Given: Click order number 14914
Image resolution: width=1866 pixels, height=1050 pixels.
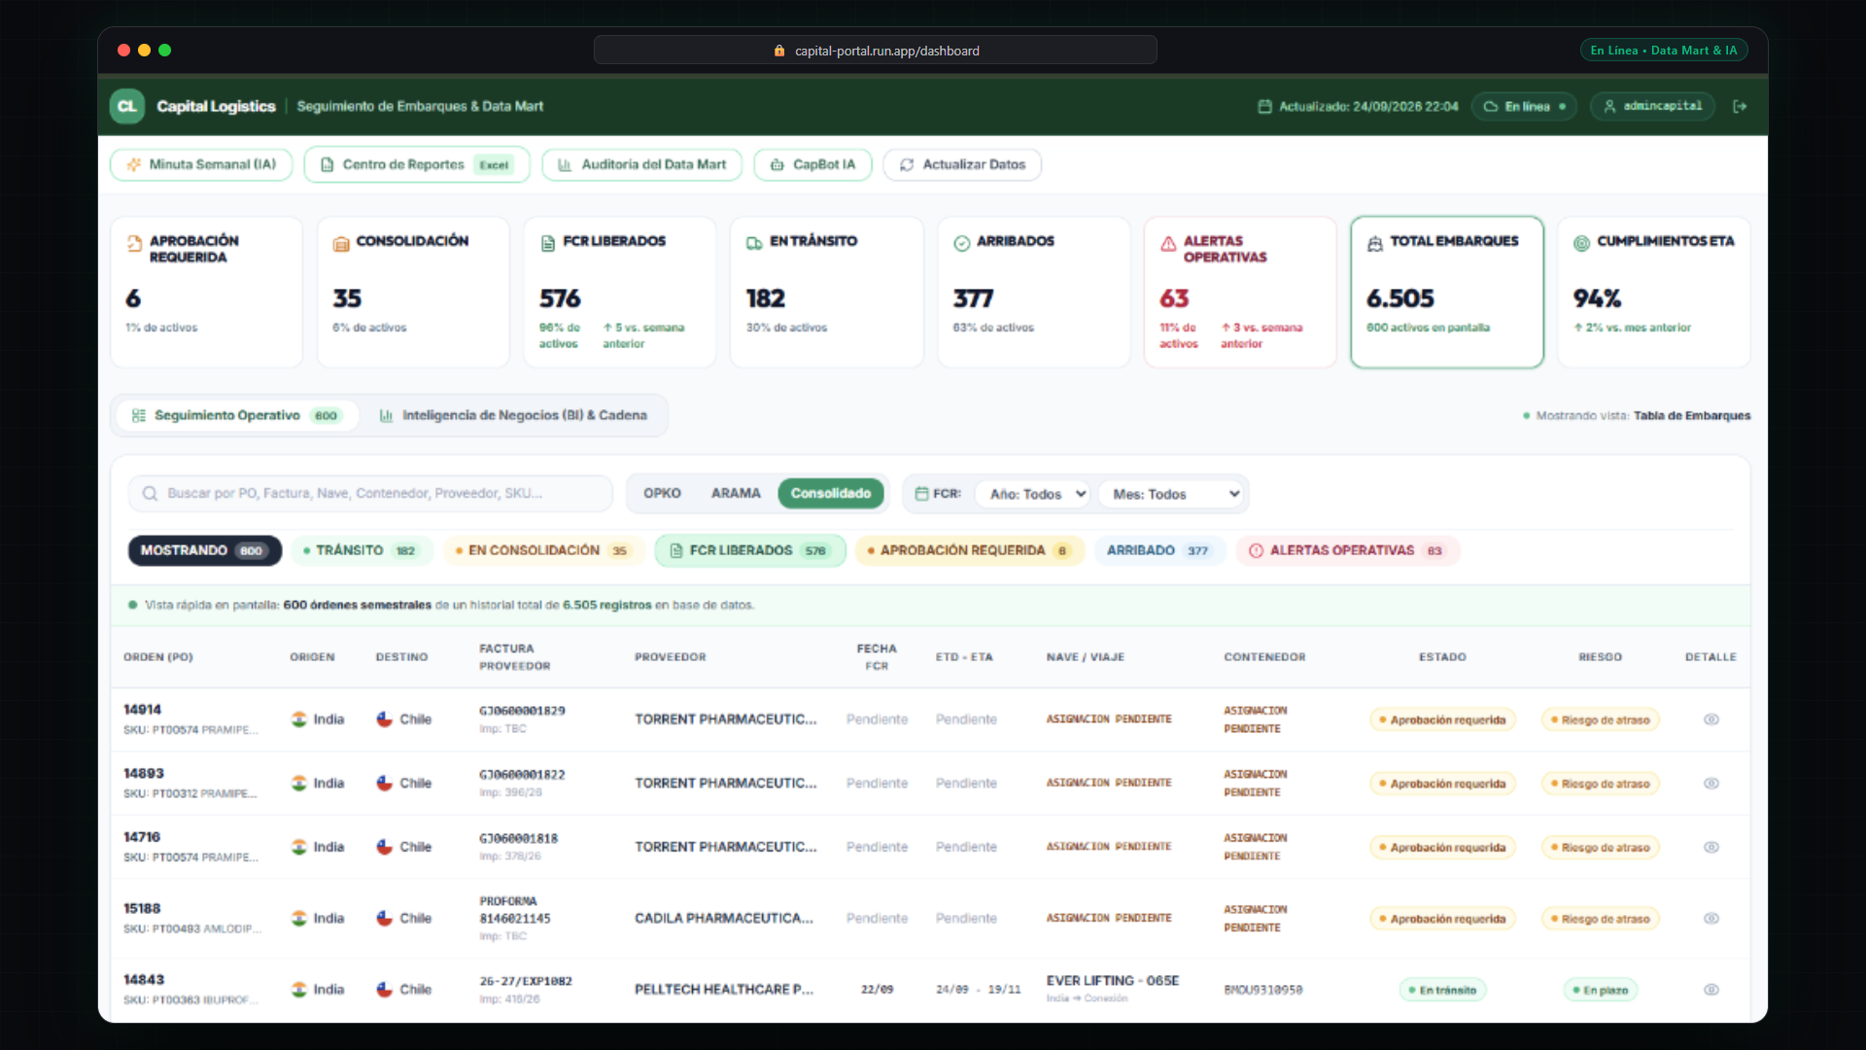Looking at the screenshot, I should point(143,711).
